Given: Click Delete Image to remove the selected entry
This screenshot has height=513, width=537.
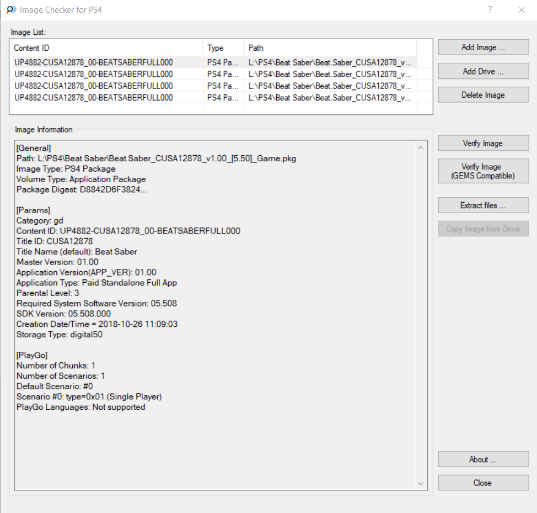Looking at the screenshot, I should (483, 95).
